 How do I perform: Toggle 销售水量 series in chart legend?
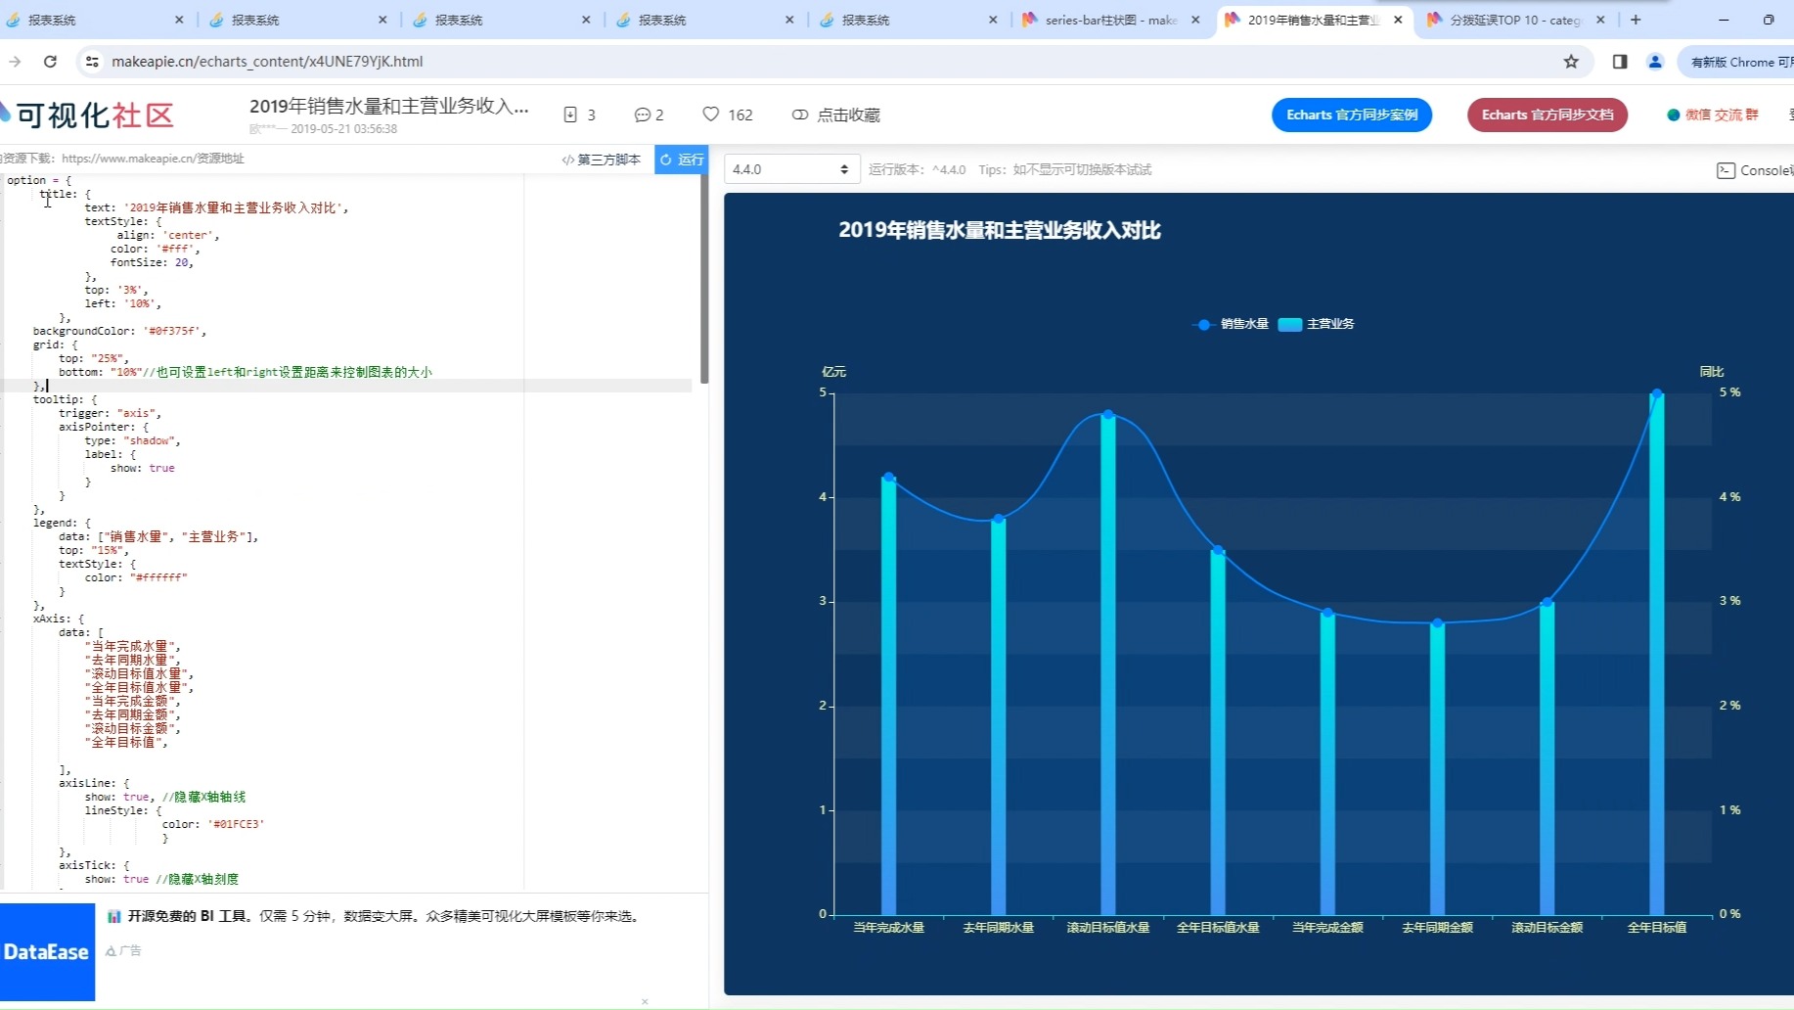pyautogui.click(x=1230, y=324)
